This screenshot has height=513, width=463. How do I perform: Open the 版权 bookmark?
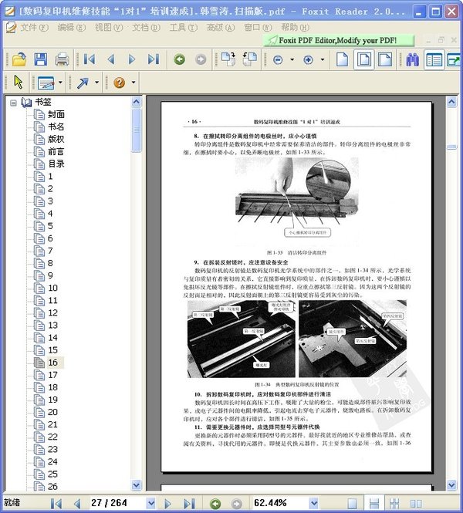[56, 140]
